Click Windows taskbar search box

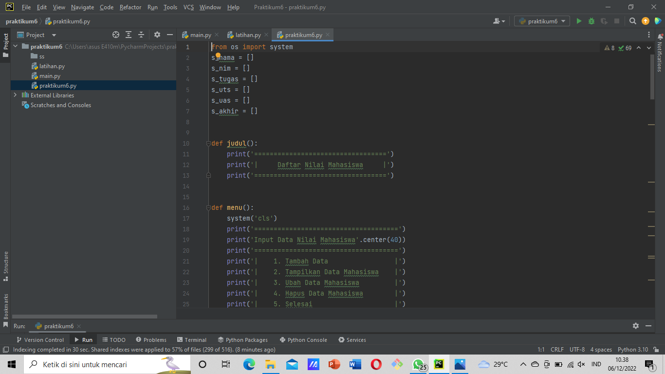107,364
